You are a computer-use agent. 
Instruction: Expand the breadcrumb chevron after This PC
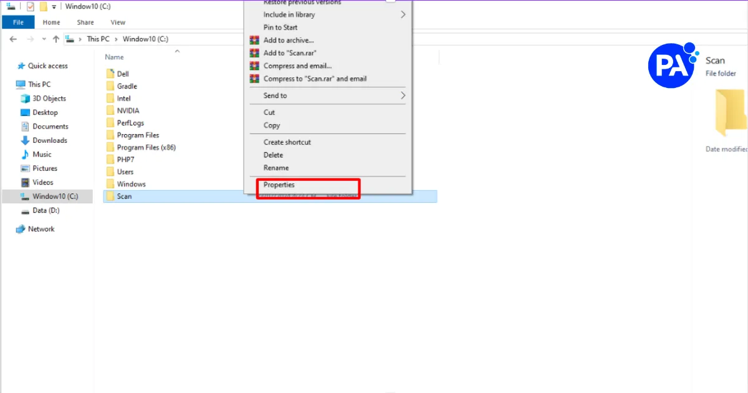[116, 39]
